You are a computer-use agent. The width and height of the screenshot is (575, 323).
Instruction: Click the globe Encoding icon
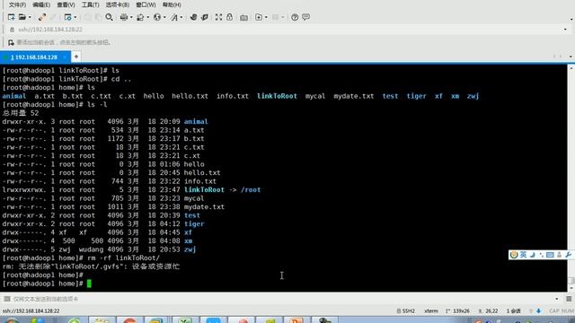[157, 17]
